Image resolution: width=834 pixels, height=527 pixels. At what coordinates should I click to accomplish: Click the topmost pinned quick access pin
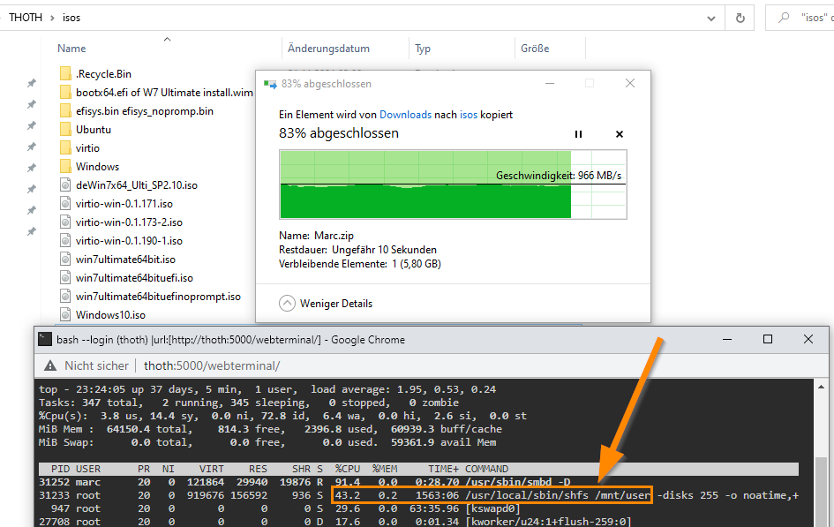(32, 83)
